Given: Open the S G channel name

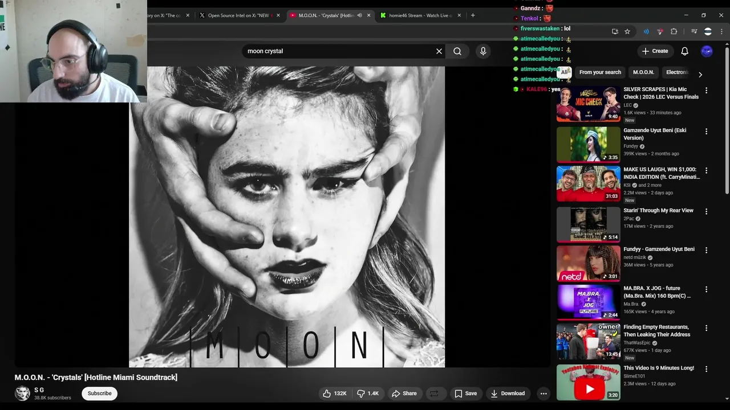Looking at the screenshot, I should [39, 390].
